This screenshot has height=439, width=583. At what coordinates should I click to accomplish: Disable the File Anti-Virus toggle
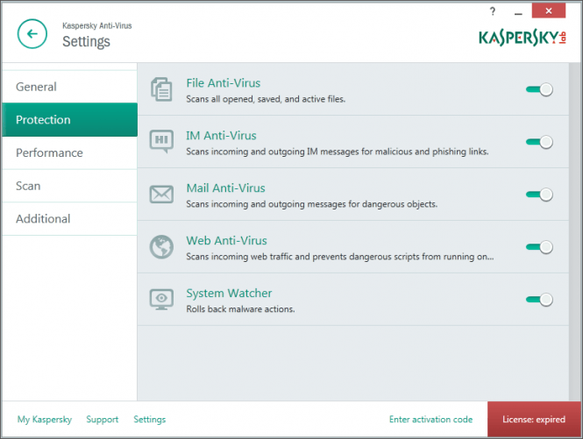(539, 89)
